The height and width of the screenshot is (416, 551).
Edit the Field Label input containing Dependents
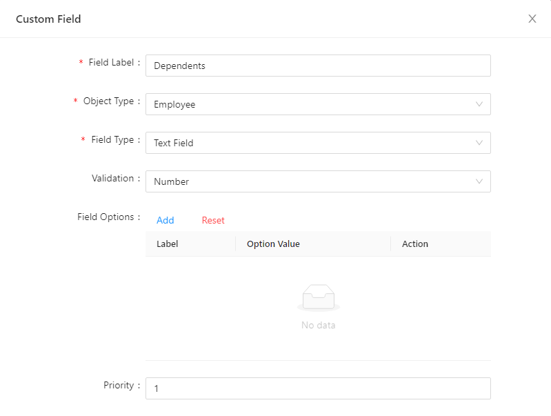pos(318,66)
